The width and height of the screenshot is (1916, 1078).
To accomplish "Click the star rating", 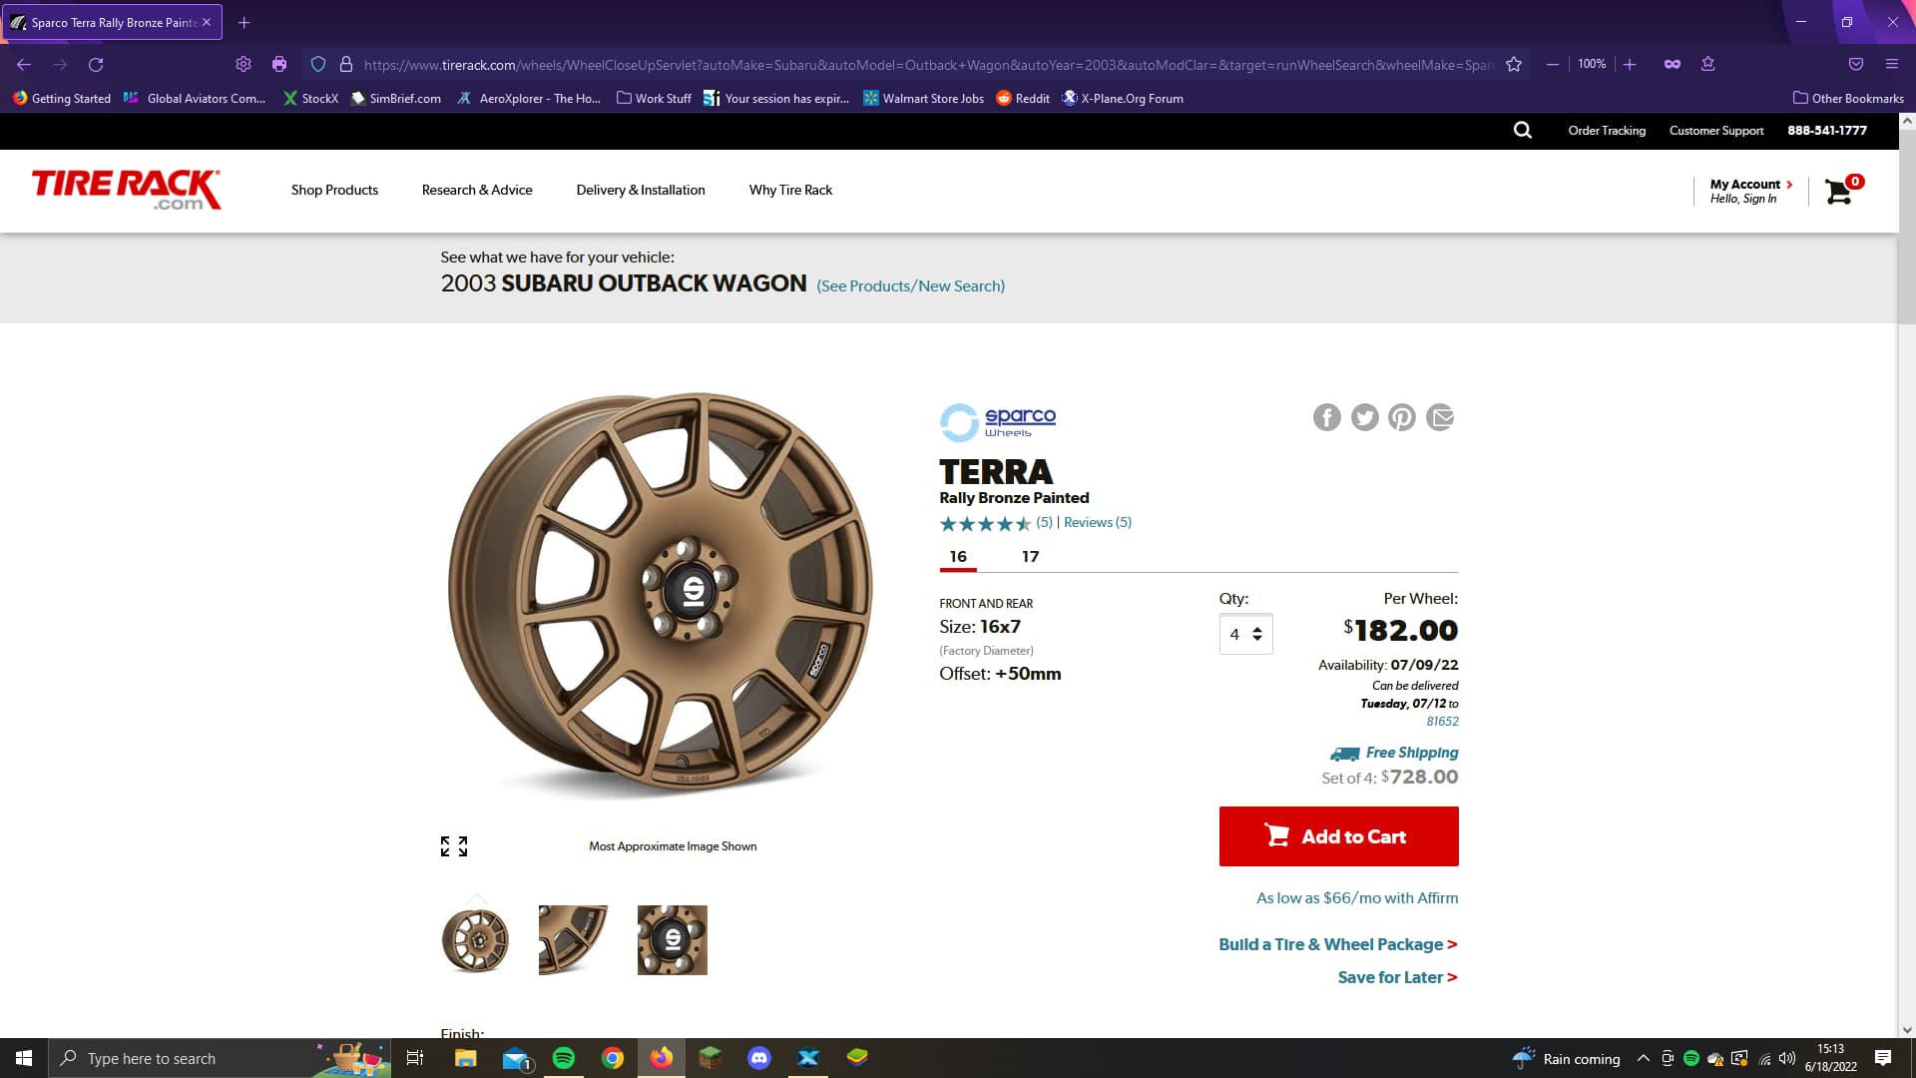I will (985, 523).
